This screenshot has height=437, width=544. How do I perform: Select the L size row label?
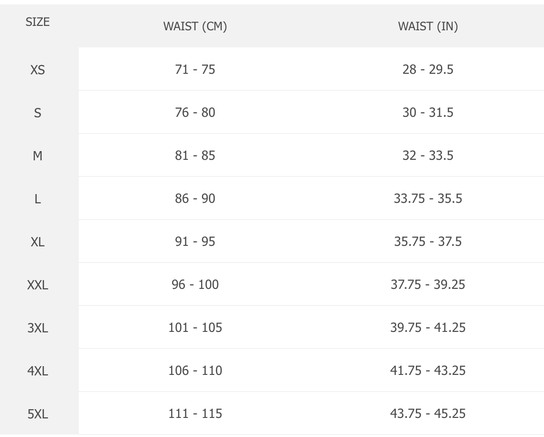click(38, 199)
